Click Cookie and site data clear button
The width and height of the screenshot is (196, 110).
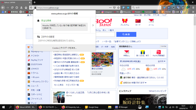(64, 48)
